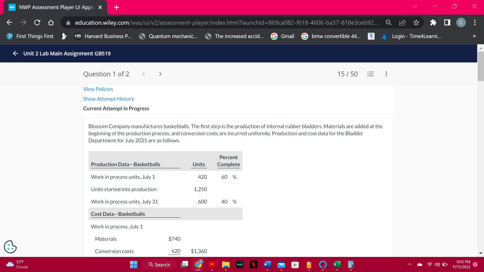This screenshot has height=272, width=484.
Task: Open Excel from the taskbar
Action: tap(337, 264)
